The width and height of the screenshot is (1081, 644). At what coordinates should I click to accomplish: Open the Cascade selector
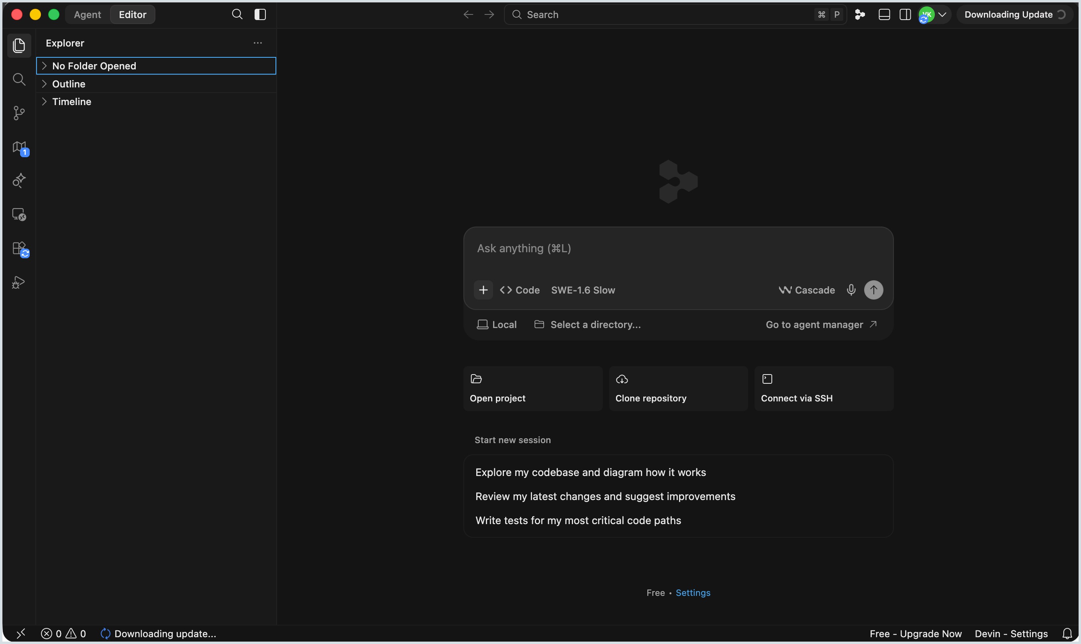point(806,290)
